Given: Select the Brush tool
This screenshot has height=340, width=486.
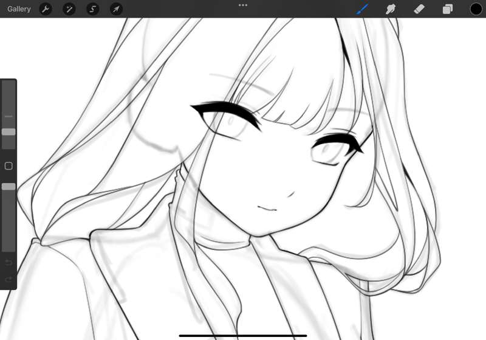Looking at the screenshot, I should point(362,9).
